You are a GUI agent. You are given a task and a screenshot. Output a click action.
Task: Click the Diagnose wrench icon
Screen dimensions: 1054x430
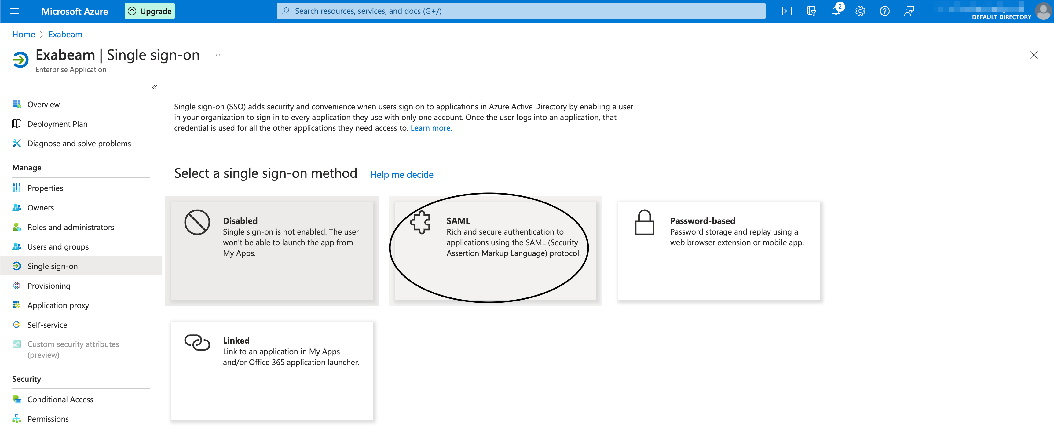(x=16, y=143)
